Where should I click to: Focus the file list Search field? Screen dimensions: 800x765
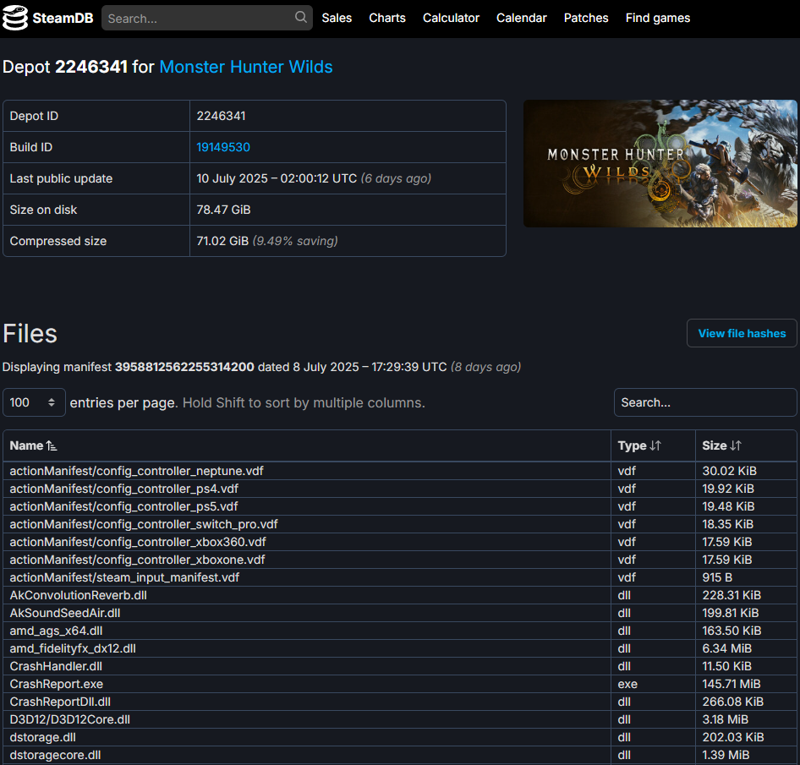705,402
